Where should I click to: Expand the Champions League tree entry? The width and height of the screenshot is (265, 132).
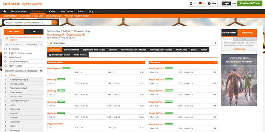[6, 80]
